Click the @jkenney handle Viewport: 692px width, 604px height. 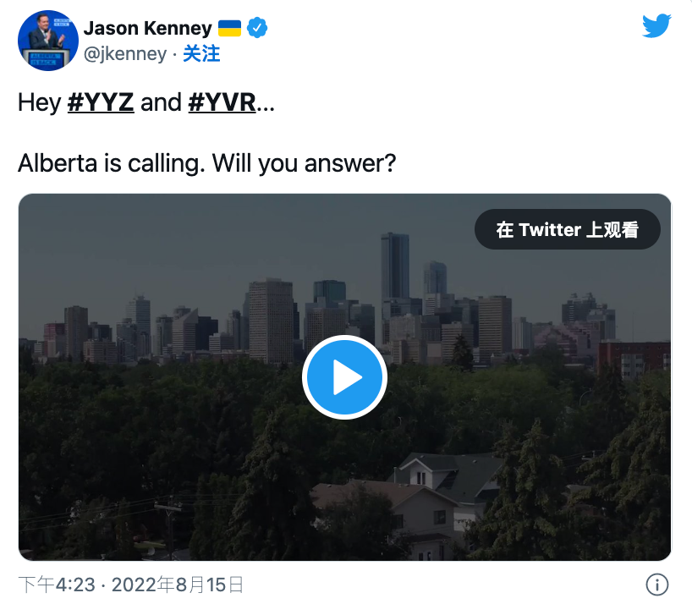125,54
